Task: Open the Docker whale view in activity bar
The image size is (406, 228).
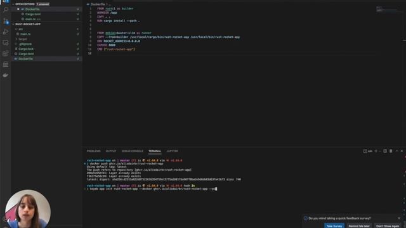Action: coord(6,75)
